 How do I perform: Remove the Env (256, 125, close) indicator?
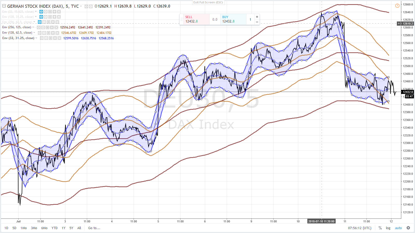tap(56, 27)
